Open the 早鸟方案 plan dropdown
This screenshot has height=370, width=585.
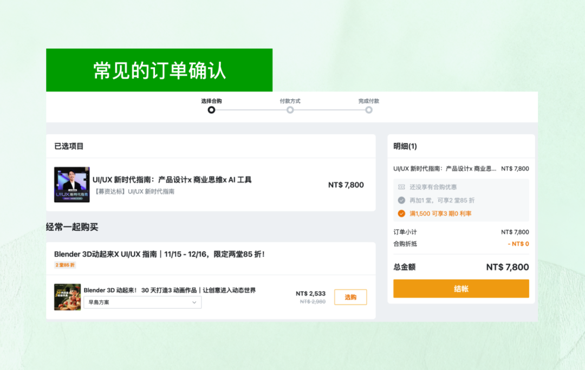(142, 302)
